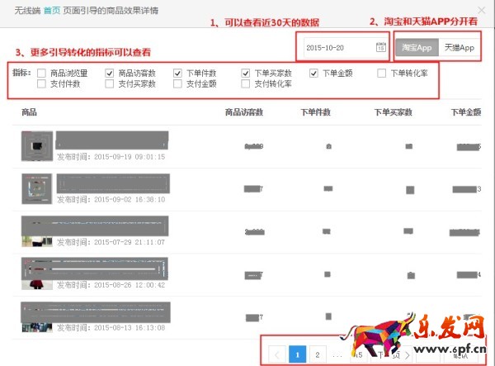The width and height of the screenshot is (495, 366).
Task: Check the 支付买家数 metric checkbox
Action: click(x=110, y=84)
